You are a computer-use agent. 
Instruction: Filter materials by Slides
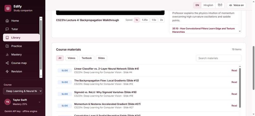(x=101, y=58)
